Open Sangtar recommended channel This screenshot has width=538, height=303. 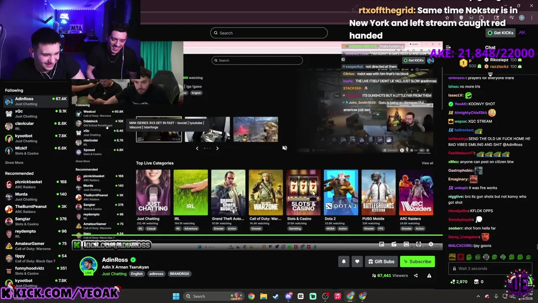pyautogui.click(x=36, y=221)
